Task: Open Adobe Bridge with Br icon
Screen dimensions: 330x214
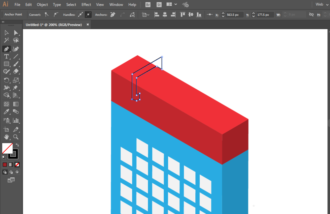Action: tap(148, 5)
